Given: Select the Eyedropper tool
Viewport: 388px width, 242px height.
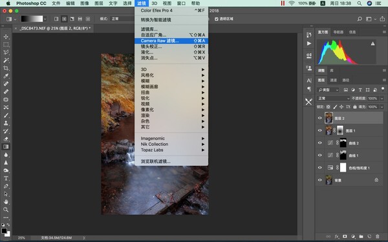Looking at the screenshot, I should point(6,76).
